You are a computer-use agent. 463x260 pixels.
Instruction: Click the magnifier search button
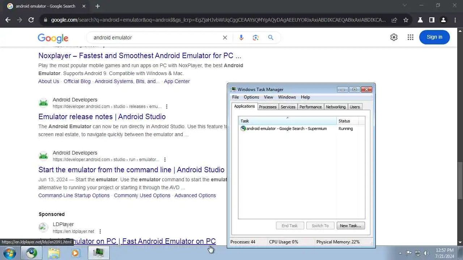[271, 38]
